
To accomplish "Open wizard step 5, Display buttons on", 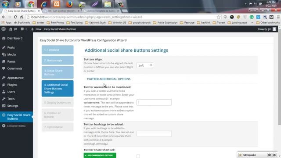I will tap(58, 102).
